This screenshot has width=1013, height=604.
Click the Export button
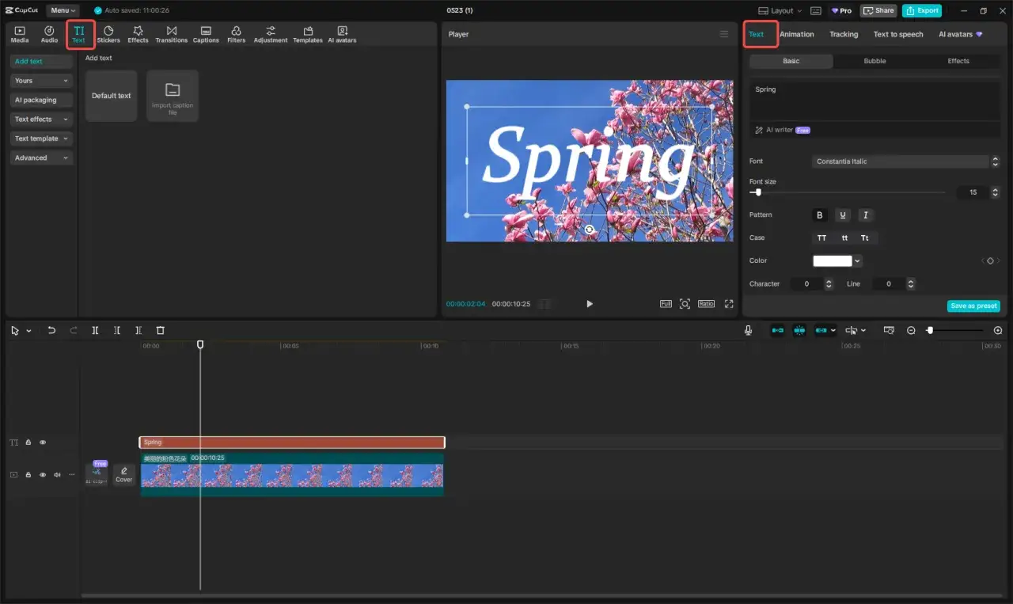921,10
